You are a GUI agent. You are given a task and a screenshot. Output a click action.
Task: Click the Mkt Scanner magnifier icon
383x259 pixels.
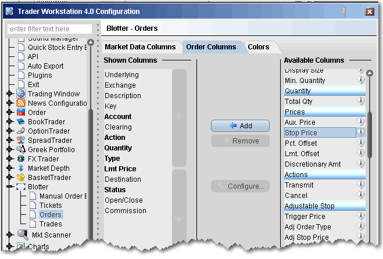pos(23,235)
